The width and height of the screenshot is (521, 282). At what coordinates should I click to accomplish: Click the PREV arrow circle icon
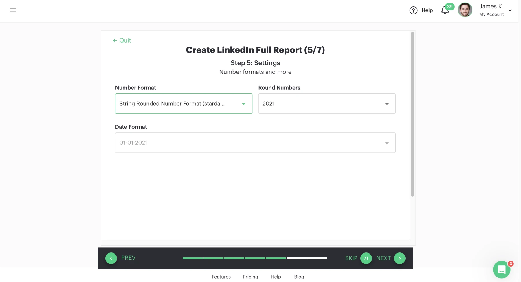pyautogui.click(x=111, y=258)
